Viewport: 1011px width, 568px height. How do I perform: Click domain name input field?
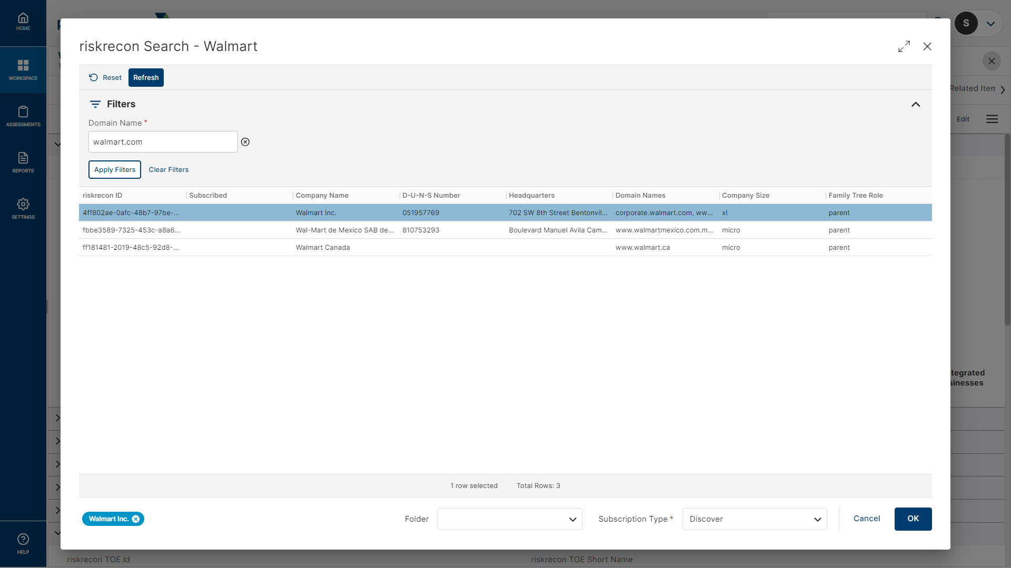(x=163, y=141)
